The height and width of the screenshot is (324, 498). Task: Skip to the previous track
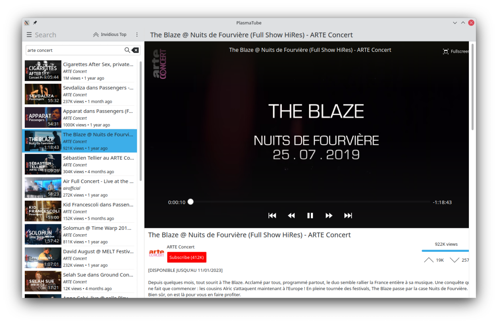coord(272,215)
